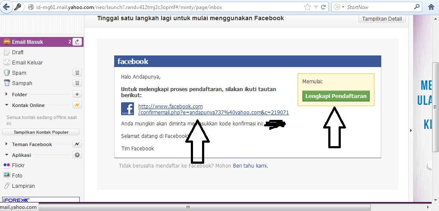Open the facebook.com confirmemail link
439x211 pixels.
[213, 110]
